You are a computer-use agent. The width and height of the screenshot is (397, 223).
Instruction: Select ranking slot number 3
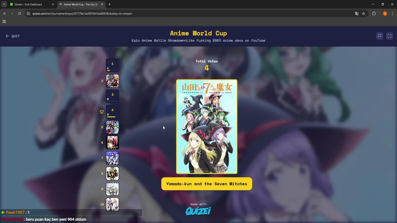click(112, 96)
